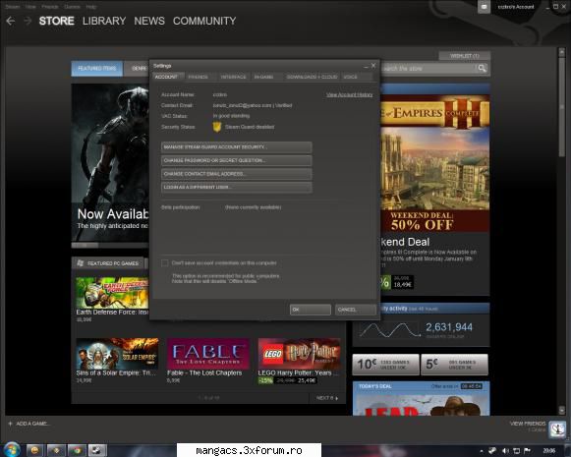Click the taskbar clock

click(548, 451)
